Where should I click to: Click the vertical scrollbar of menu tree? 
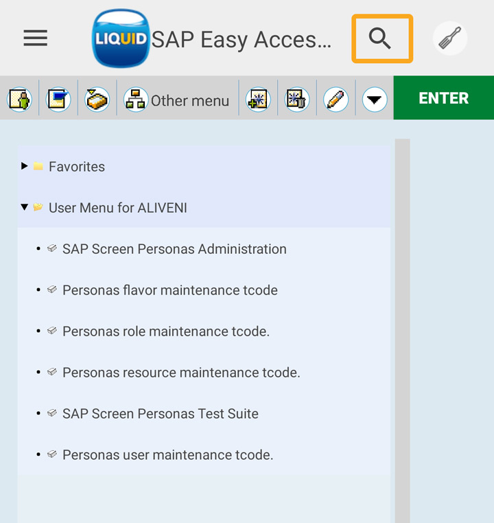tap(402, 329)
